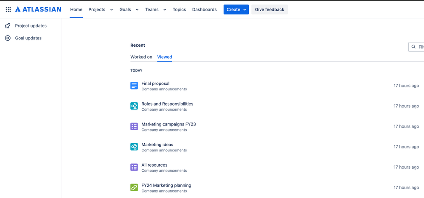The image size is (424, 198).
Task: Switch to the Worked on tab
Action: 141,57
